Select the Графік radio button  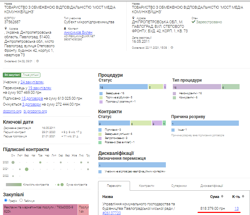(x=5, y=200)
